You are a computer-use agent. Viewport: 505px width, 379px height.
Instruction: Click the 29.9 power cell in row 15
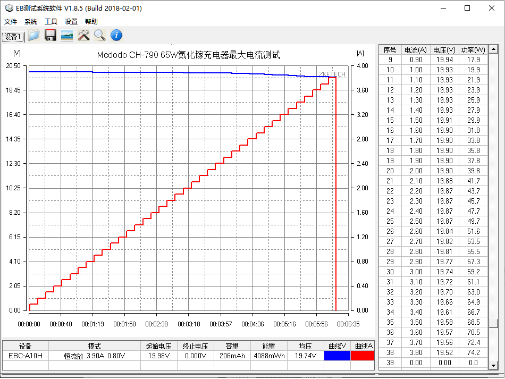point(474,120)
